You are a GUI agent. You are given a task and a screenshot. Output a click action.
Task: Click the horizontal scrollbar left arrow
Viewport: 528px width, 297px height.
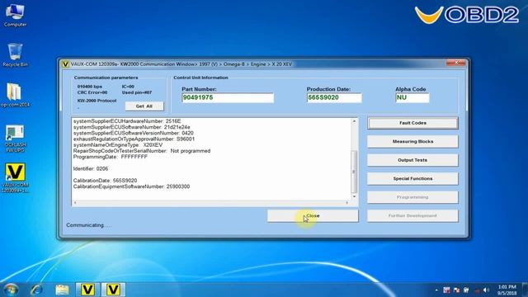click(x=75, y=203)
